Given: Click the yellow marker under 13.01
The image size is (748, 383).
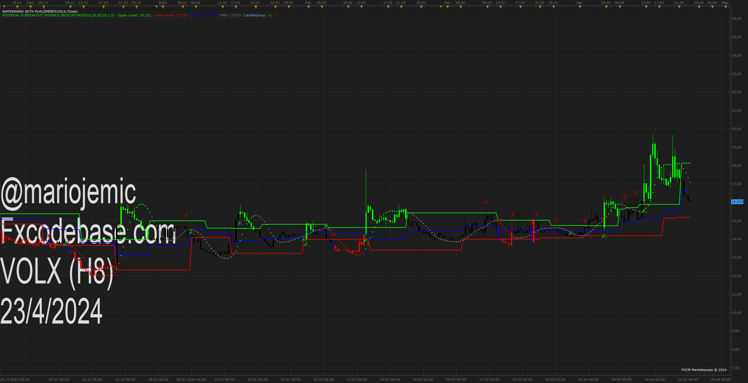Looking at the screenshot, I should [x=223, y=7].
